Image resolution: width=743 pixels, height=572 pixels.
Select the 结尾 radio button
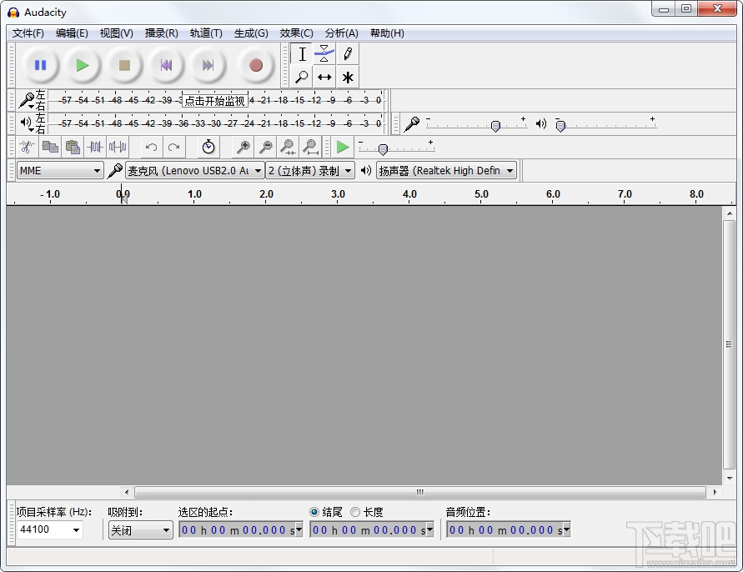[314, 512]
